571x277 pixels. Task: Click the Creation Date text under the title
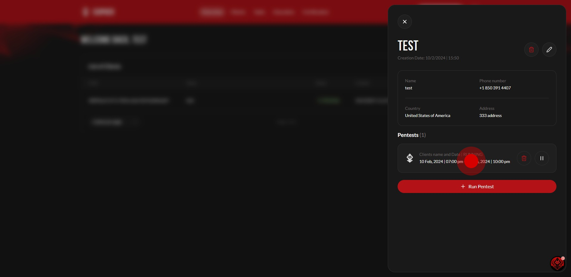428,58
